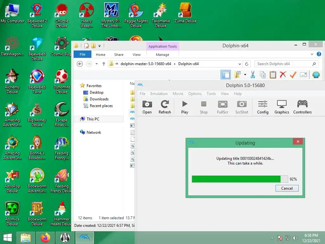The width and height of the screenshot is (325, 244).
Task: Open Dolphin Config settings
Action: [x=262, y=107]
